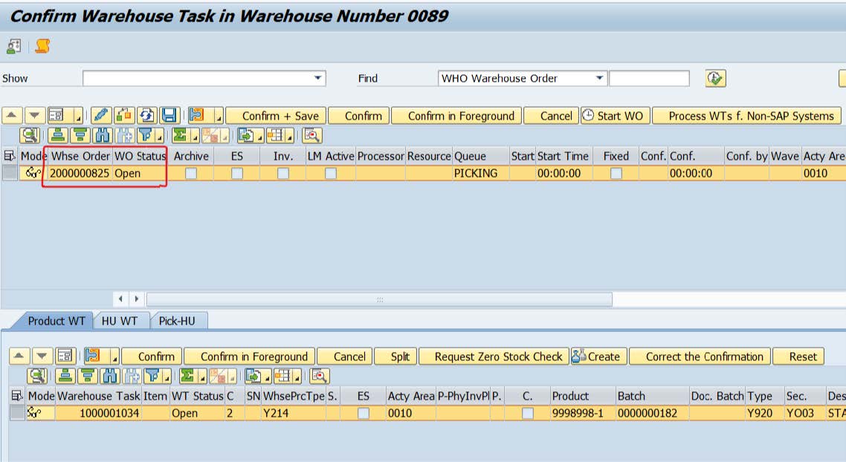The height and width of the screenshot is (462, 846).
Task: Expand the WHO Warehouse Order find dropdown
Action: [599, 78]
